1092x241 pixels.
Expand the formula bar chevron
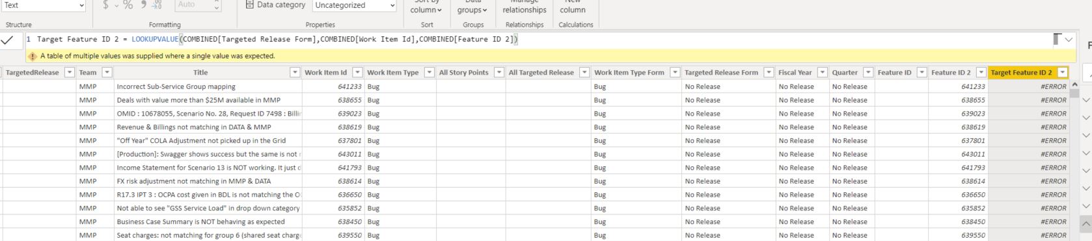click(1069, 40)
